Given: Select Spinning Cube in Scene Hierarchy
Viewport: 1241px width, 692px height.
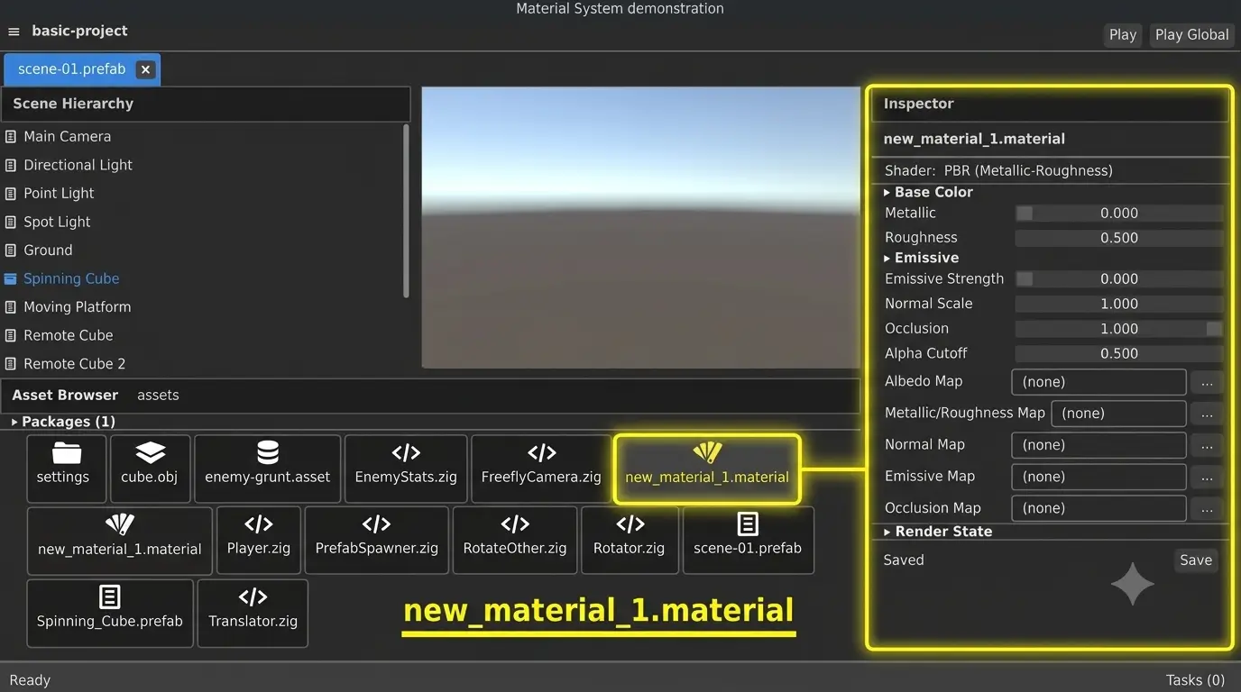Looking at the screenshot, I should pyautogui.click(x=71, y=278).
